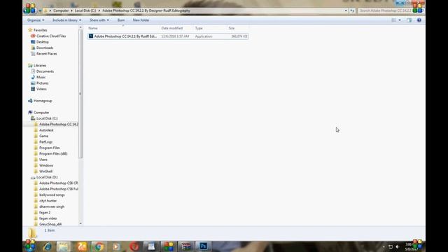Open Internet Explorer from the taskbar
Image resolution: width=448 pixels, height=252 pixels.
[48, 246]
